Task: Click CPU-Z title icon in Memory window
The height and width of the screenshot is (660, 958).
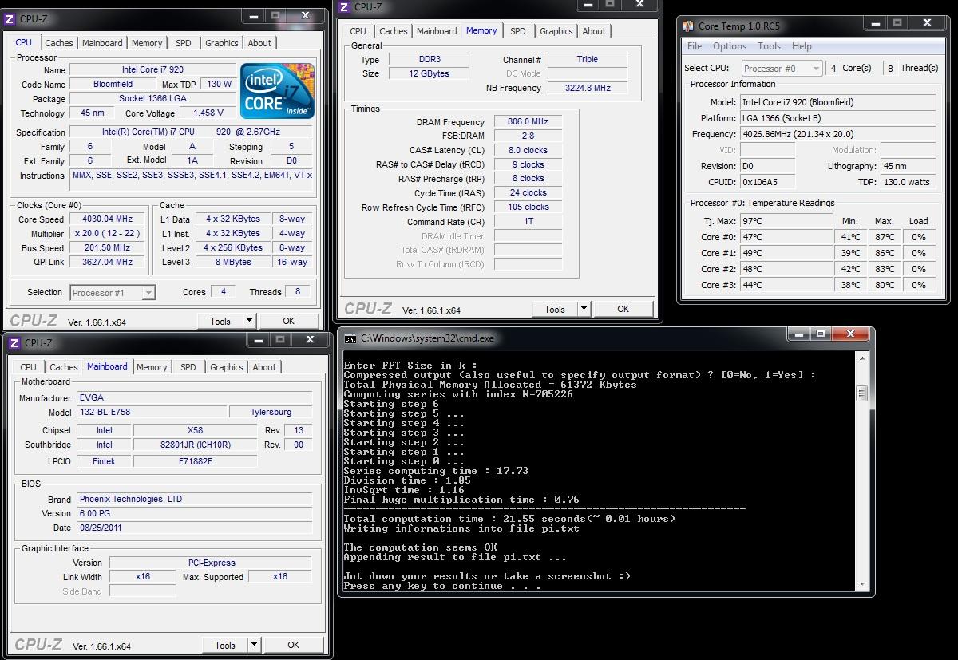Action: coord(344,7)
